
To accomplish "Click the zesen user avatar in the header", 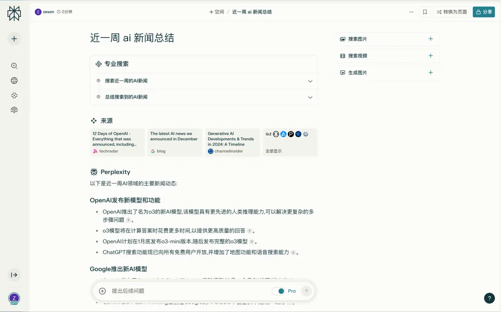I will point(38,12).
